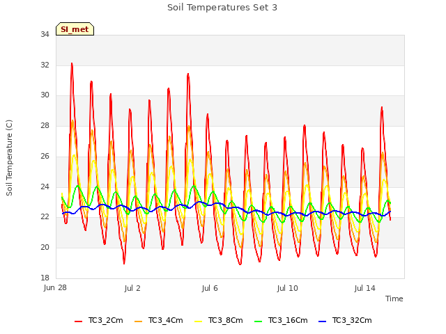The height and width of the screenshot is (334, 446).
Task: Click the Jul 2 x-axis tick label
Action: coord(132,288)
